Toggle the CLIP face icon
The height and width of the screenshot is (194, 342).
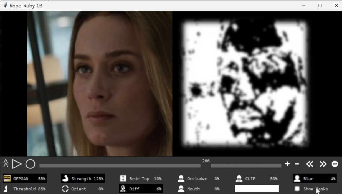tap(239, 178)
